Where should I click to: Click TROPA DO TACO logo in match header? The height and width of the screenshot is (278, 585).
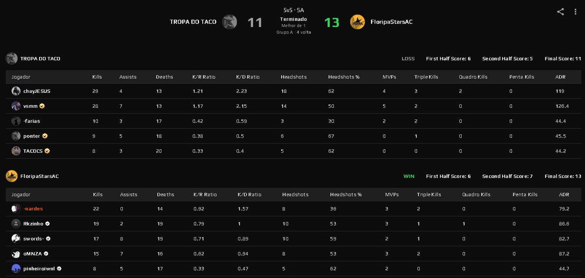230,22
